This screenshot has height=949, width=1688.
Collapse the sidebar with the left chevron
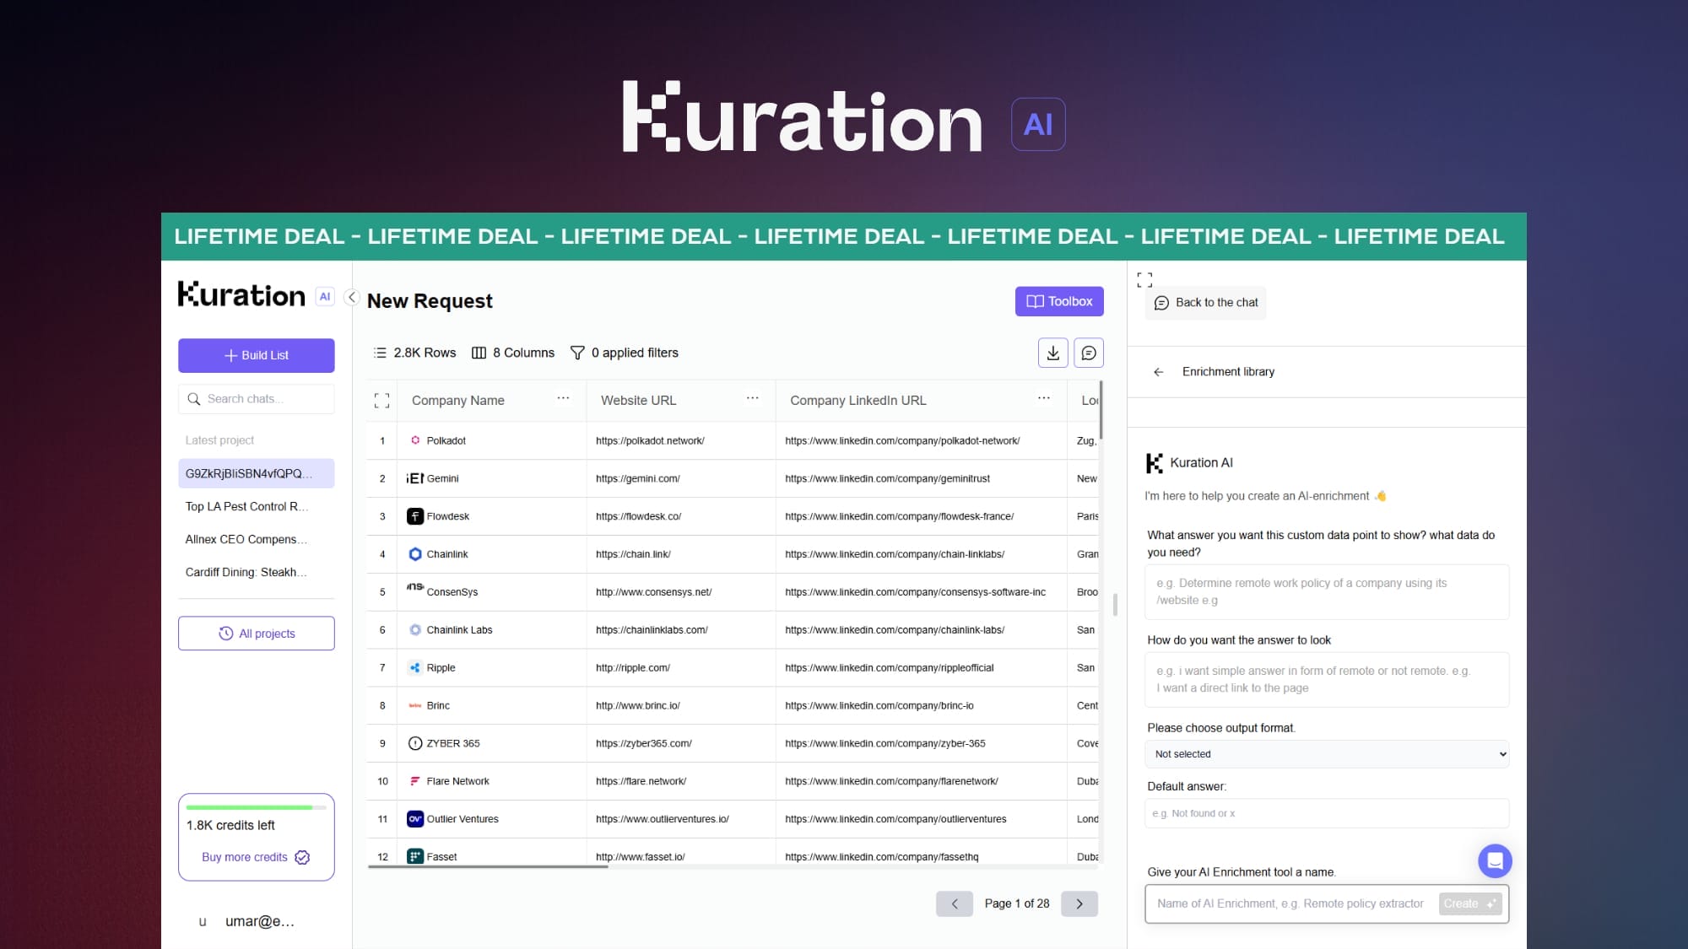coord(352,297)
